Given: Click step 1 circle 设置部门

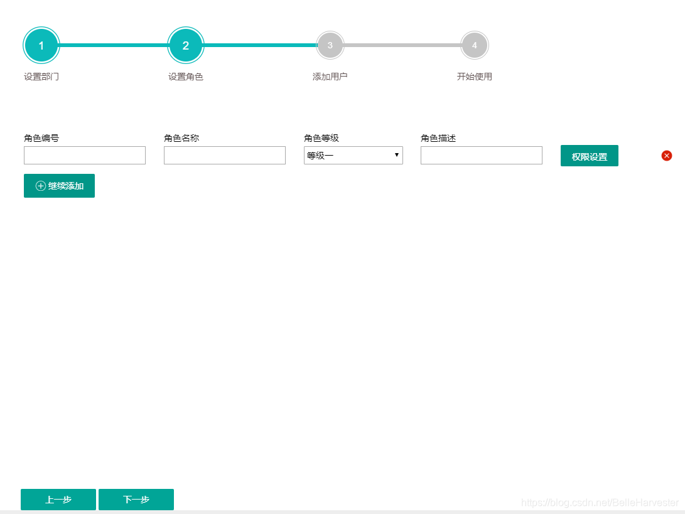Looking at the screenshot, I should [x=41, y=45].
